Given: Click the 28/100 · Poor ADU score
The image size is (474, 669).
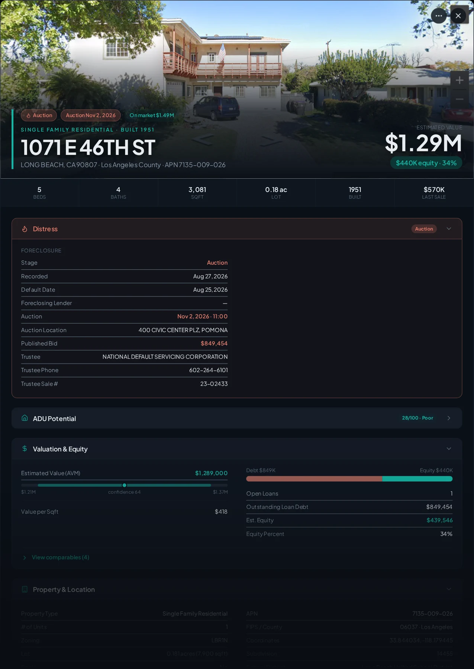Looking at the screenshot, I should pos(417,418).
